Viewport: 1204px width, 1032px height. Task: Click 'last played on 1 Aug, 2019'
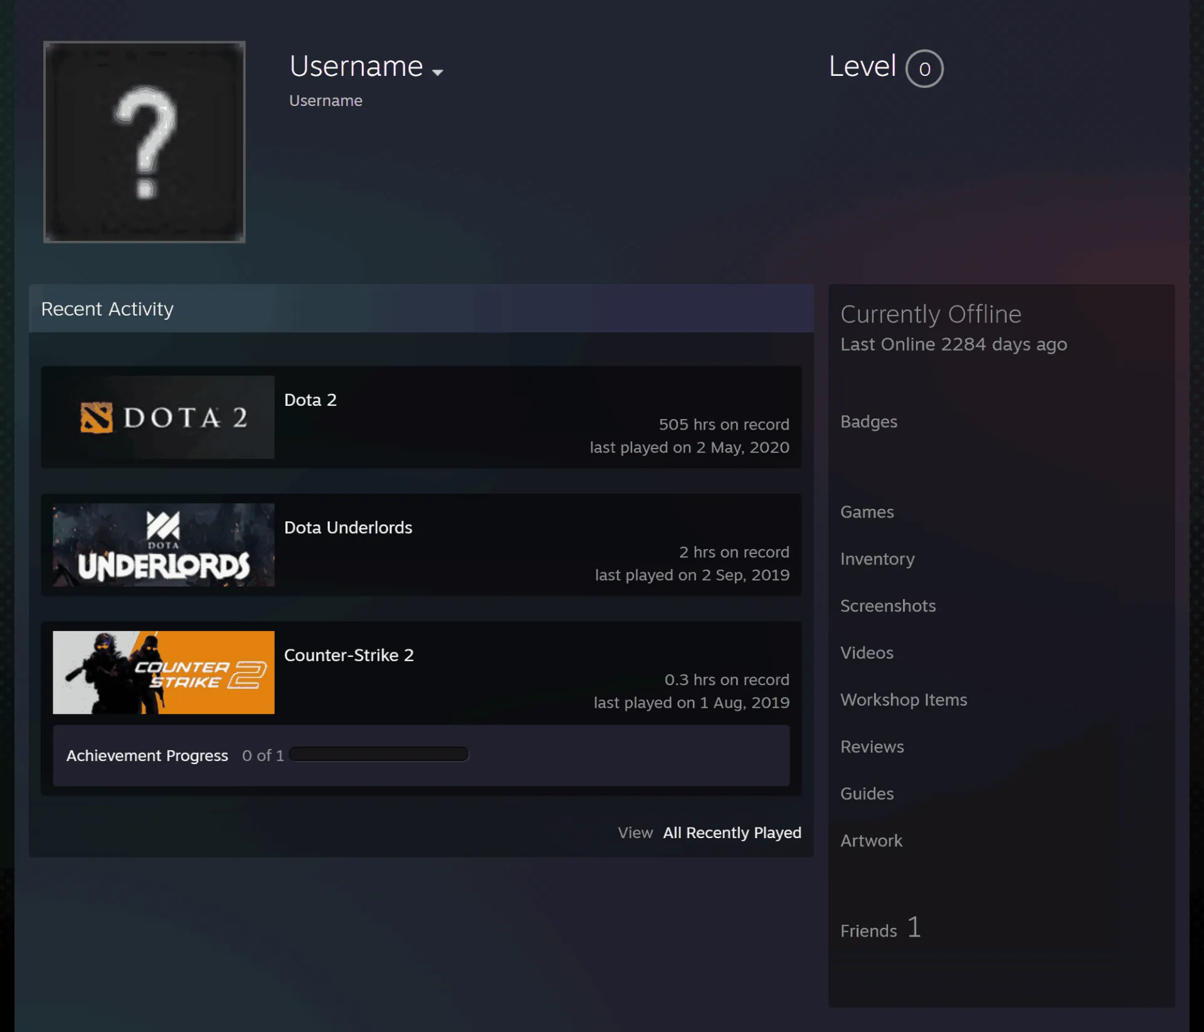click(692, 703)
